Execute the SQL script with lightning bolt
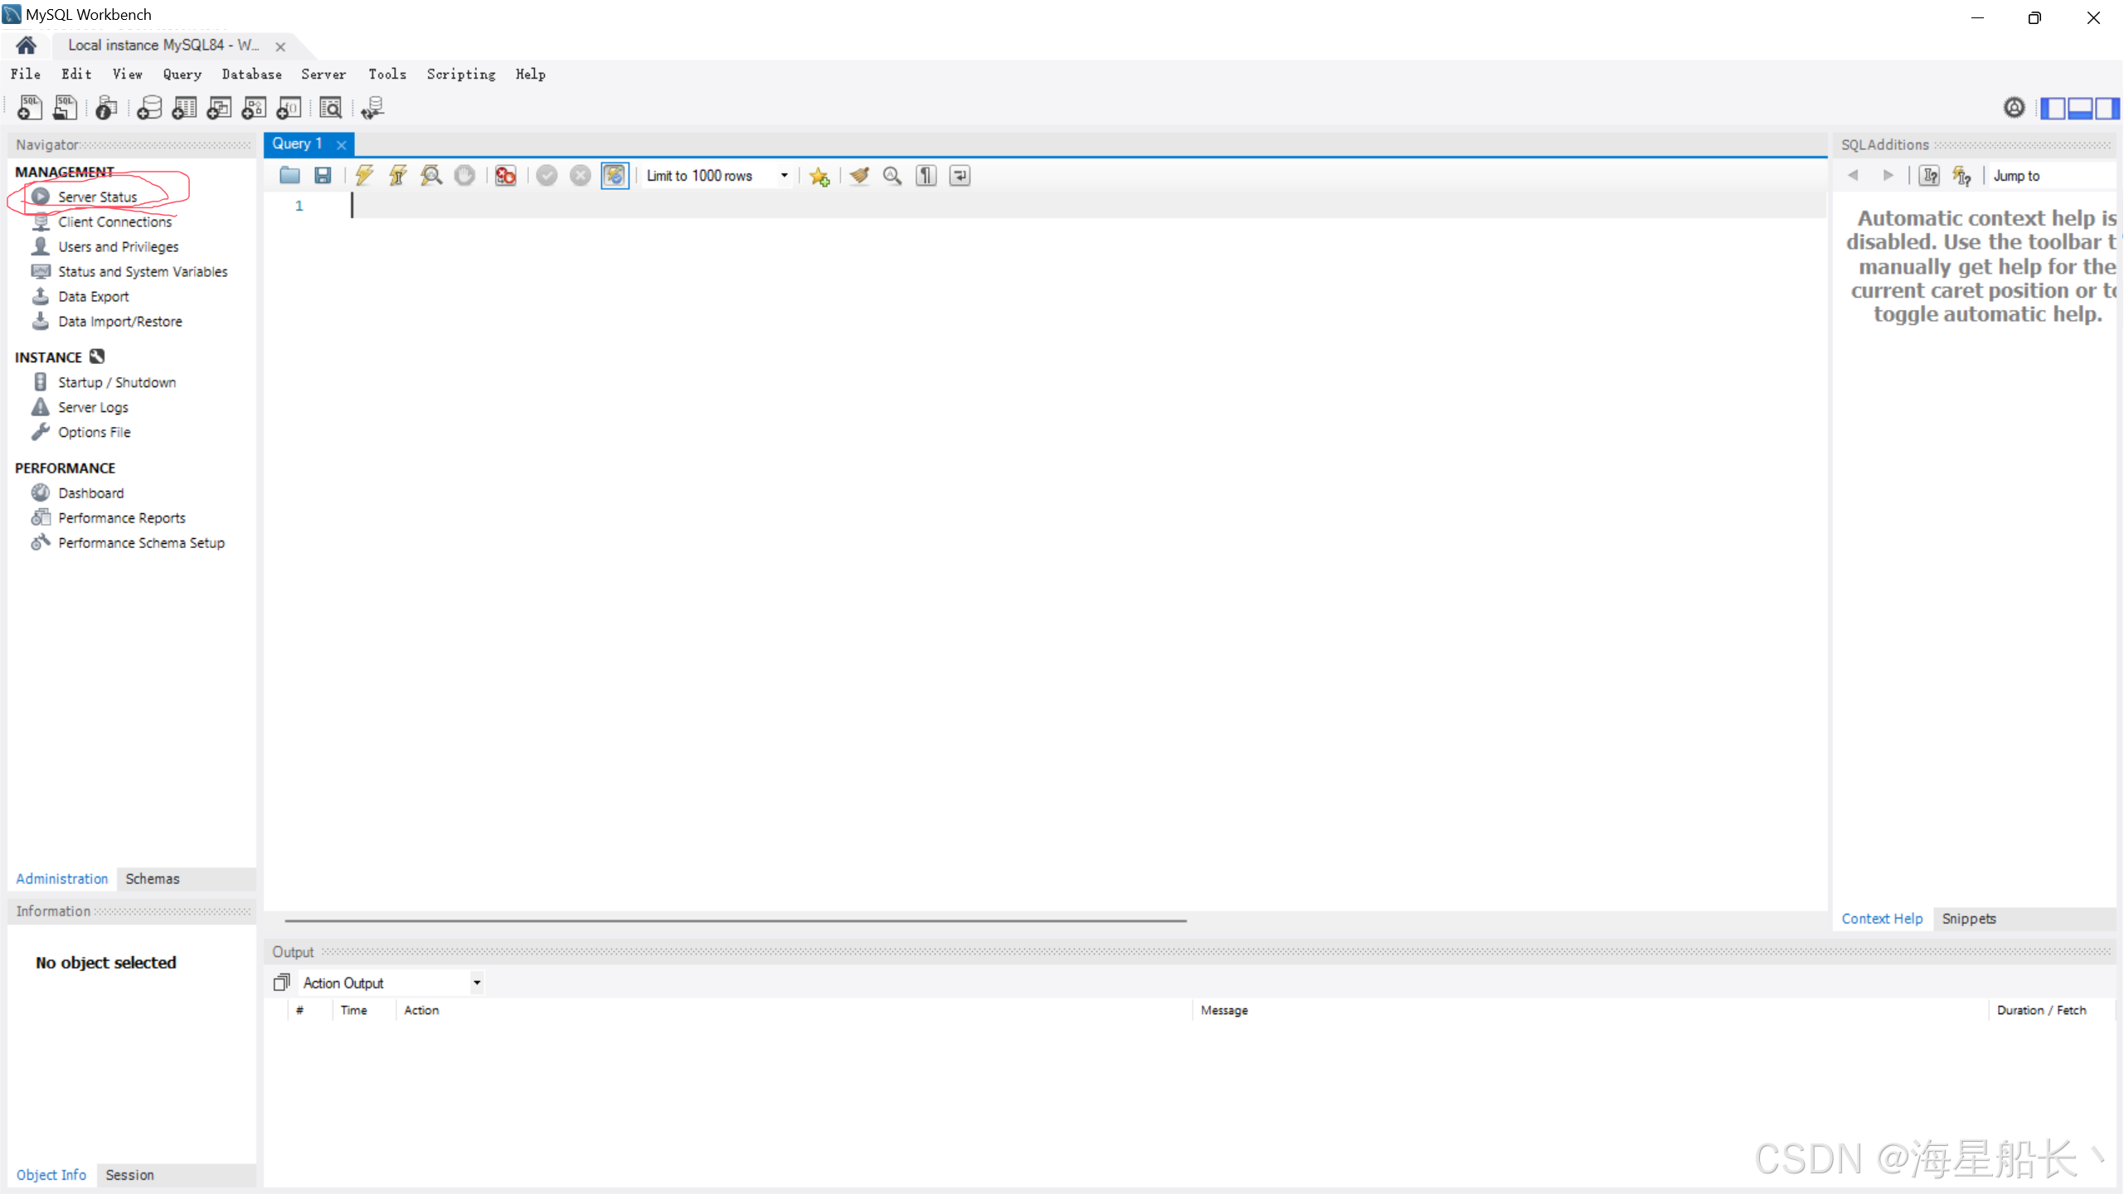The image size is (2124, 1194). (x=364, y=175)
